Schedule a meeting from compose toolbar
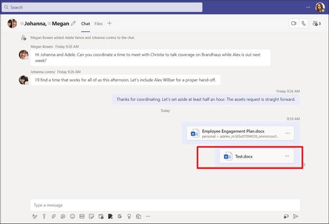This screenshot has width=329, height=224. point(101,216)
